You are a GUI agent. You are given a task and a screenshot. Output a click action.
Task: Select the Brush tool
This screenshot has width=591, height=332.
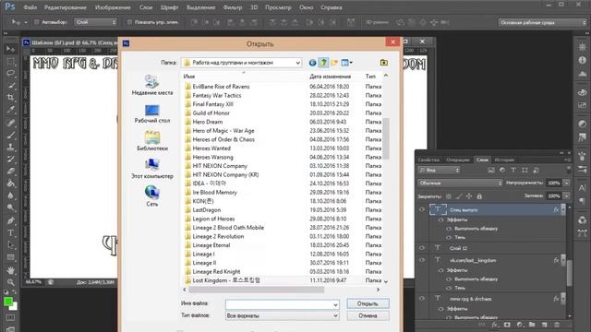10,135
